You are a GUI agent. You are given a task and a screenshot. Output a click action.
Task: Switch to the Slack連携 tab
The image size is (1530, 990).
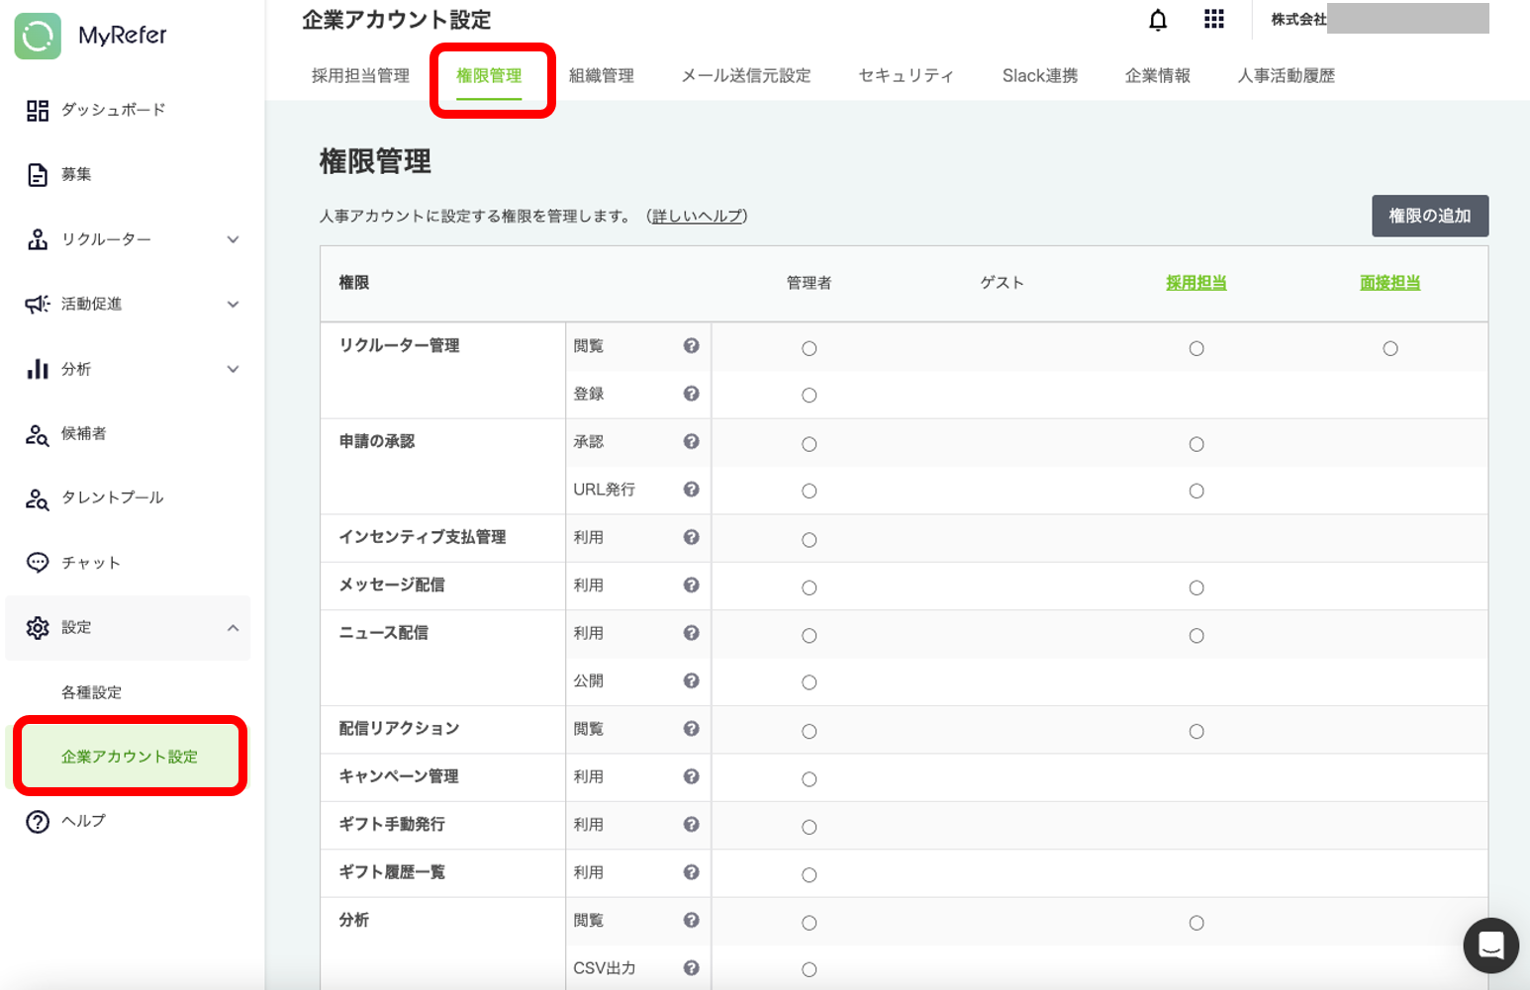(x=1039, y=76)
